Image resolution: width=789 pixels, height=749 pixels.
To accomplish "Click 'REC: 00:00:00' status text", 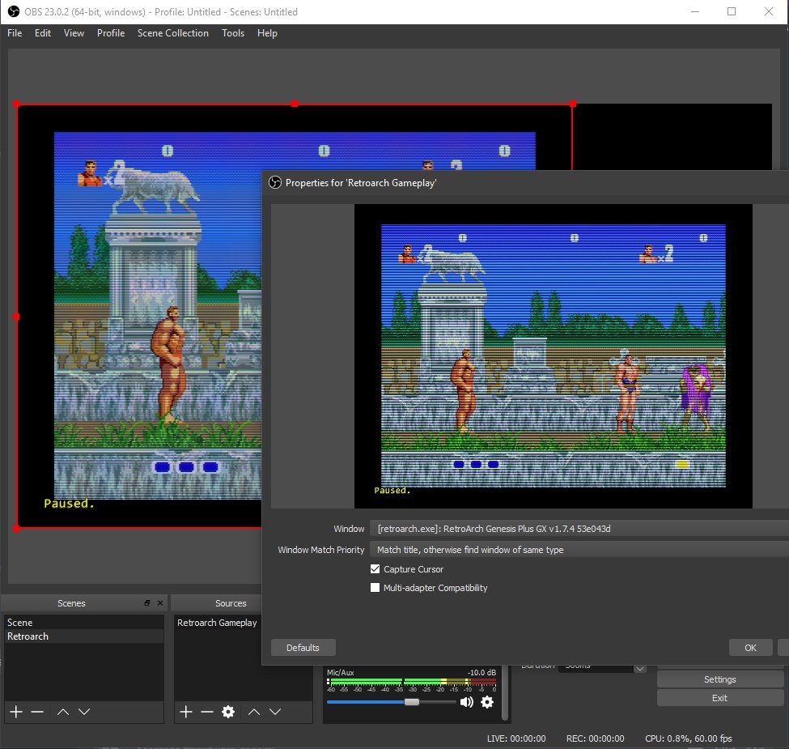I will 596,738.
